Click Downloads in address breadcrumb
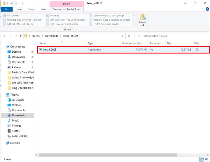Image resolution: width=210 pixels, height=162 pixels. 51,36
